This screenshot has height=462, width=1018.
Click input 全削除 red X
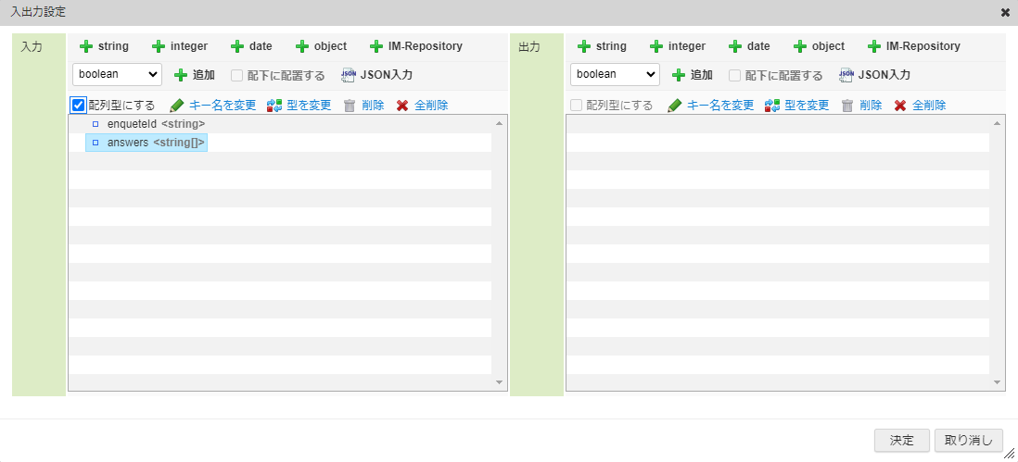[402, 106]
